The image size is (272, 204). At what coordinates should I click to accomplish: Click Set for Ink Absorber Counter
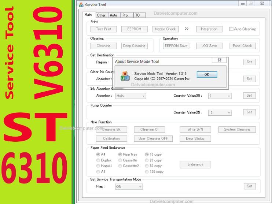pyautogui.click(x=249, y=96)
